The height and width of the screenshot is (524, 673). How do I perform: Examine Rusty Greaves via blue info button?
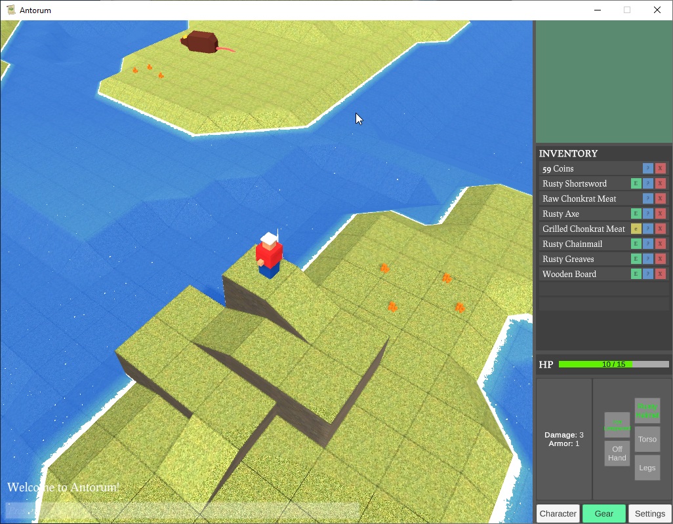(x=648, y=259)
